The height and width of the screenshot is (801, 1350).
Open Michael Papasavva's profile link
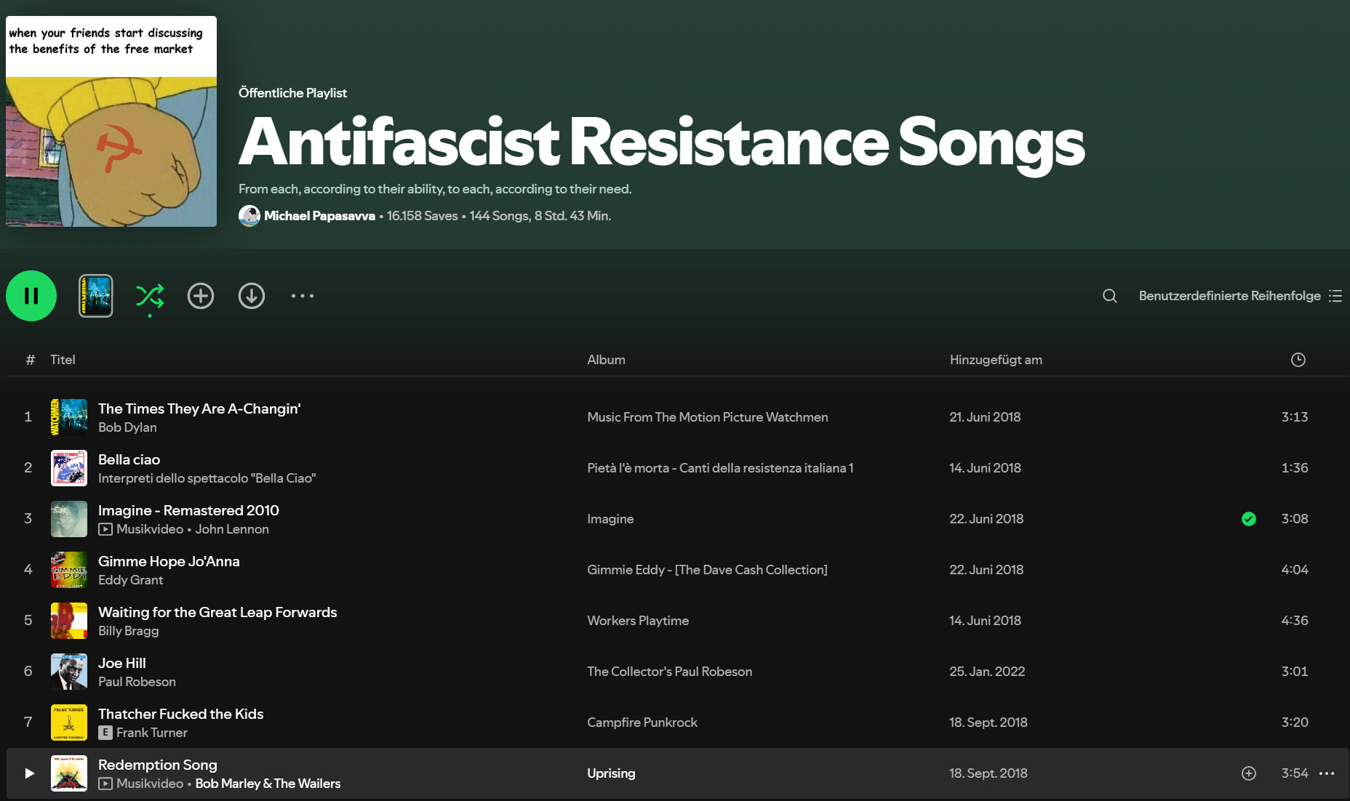[319, 216]
